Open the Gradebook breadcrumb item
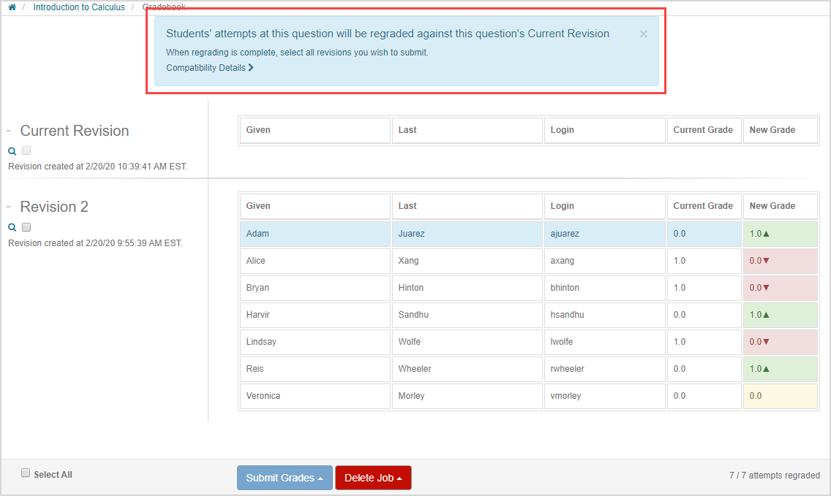 164,7
